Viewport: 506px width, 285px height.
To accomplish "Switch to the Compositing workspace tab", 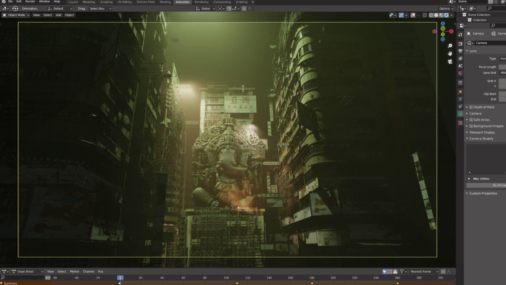I will 222,2.
